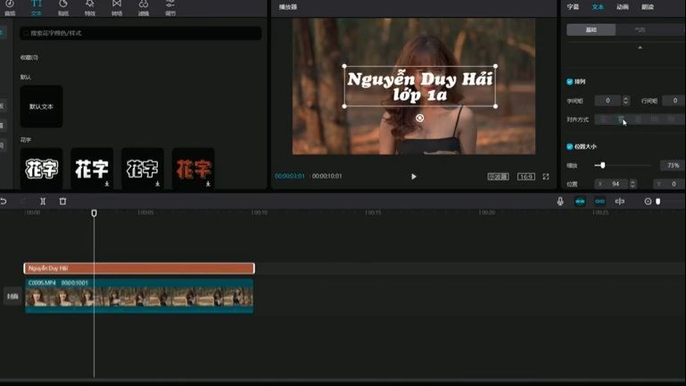Adjust the 缩放 scale slider

tap(603, 165)
